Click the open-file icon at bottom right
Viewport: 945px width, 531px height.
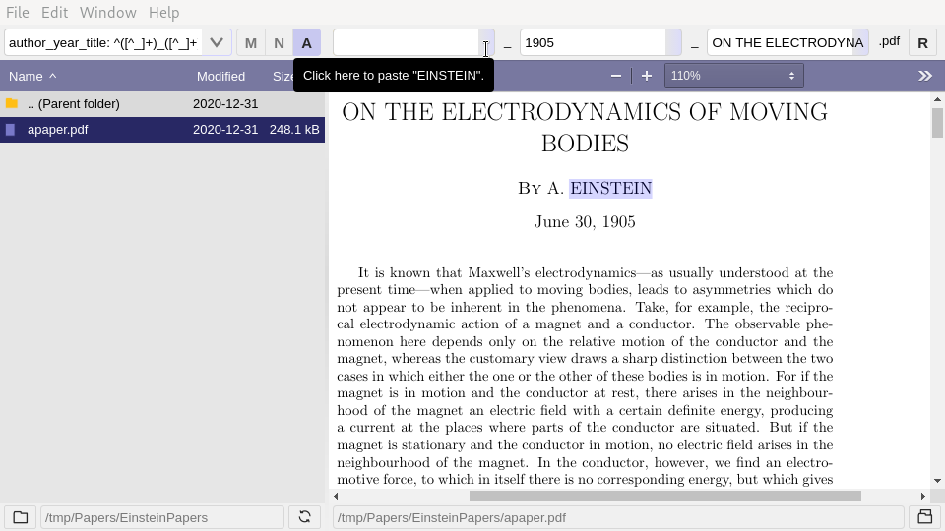(x=925, y=517)
